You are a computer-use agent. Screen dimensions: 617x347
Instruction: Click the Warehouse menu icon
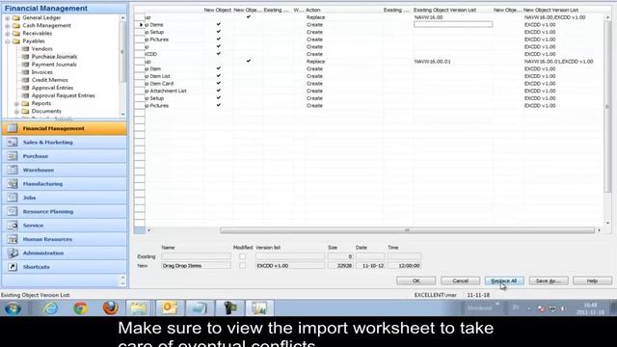13,170
